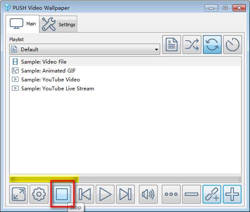Click the film strip icon beside Video File
Screen dimensions: 250x212
coord(15,62)
